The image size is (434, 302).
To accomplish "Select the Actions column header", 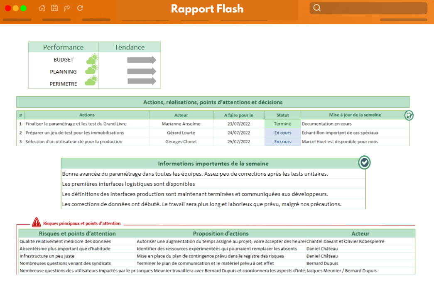I will click(x=87, y=115).
